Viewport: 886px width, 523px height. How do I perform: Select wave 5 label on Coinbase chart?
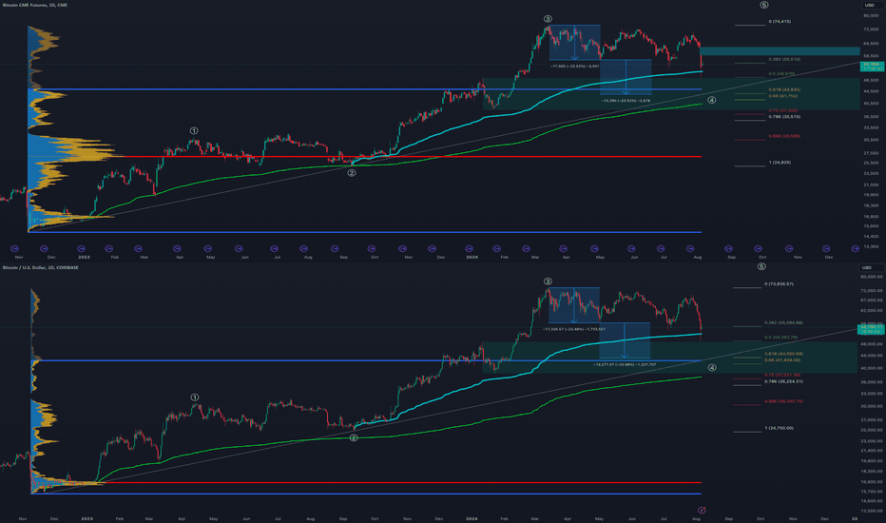[761, 266]
